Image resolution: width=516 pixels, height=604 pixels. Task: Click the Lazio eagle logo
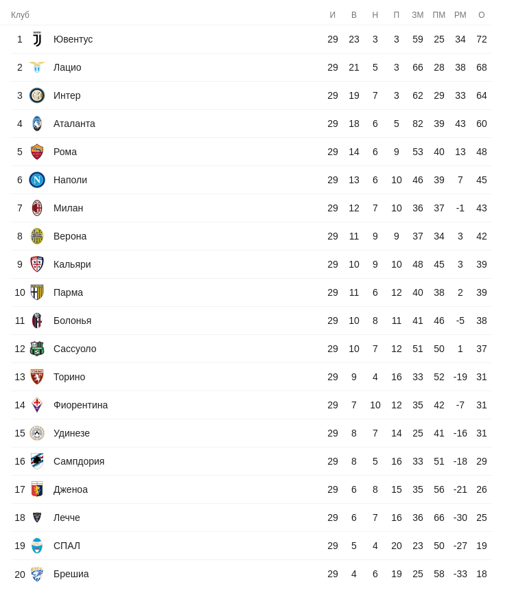coord(37,67)
